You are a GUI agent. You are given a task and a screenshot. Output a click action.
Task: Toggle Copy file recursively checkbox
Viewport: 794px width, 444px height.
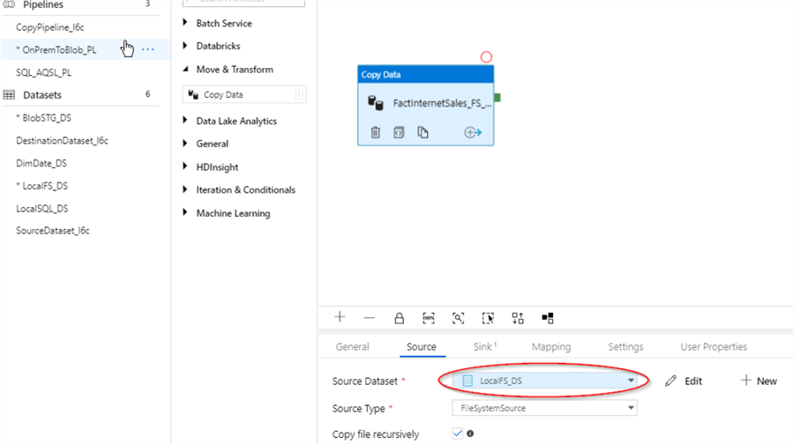[457, 433]
